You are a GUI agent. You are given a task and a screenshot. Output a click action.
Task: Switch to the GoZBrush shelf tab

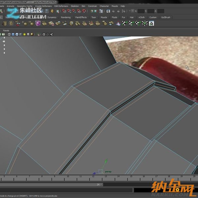(166, 17)
